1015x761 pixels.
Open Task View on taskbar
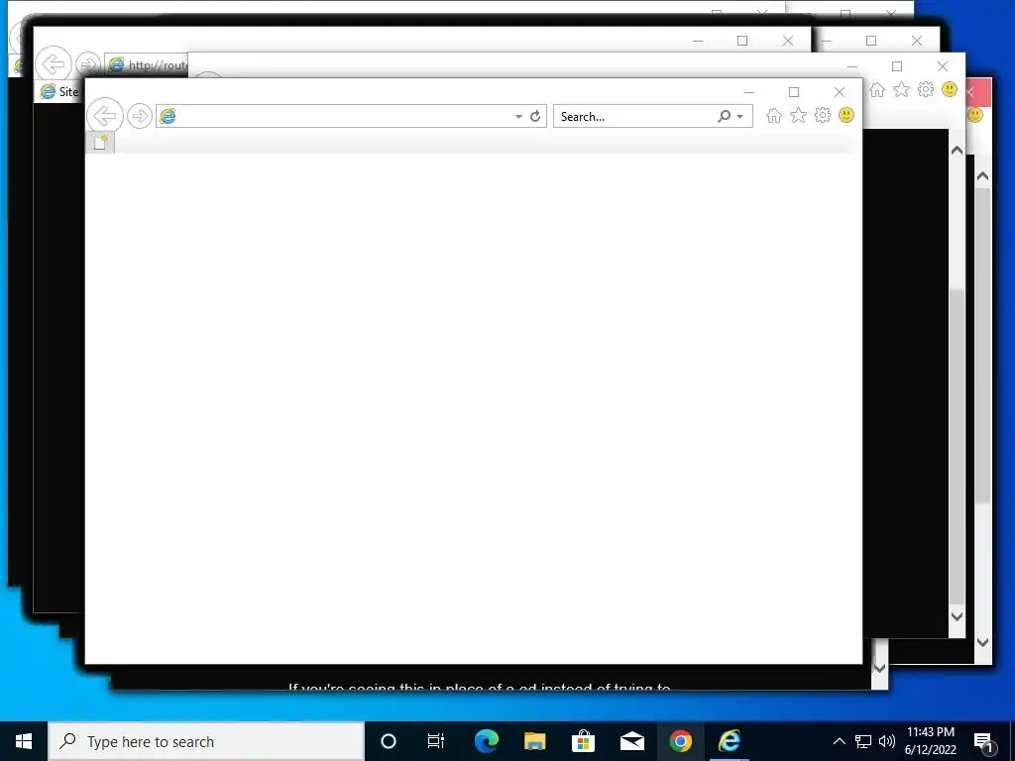click(x=436, y=741)
